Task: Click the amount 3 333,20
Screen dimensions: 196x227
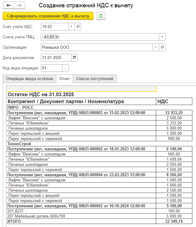Action: (x=174, y=123)
